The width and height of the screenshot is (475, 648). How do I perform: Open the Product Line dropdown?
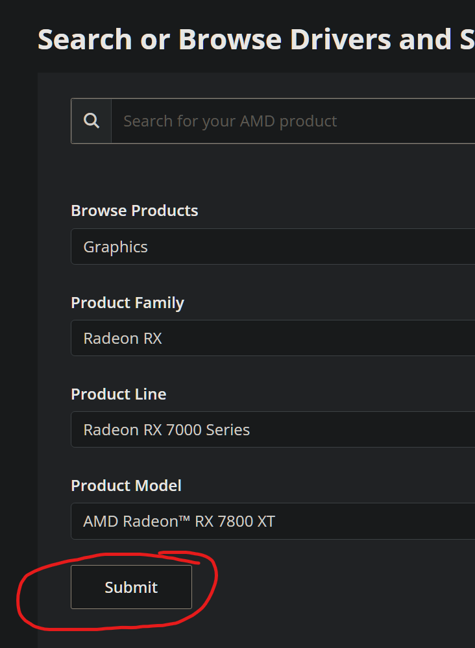(273, 429)
